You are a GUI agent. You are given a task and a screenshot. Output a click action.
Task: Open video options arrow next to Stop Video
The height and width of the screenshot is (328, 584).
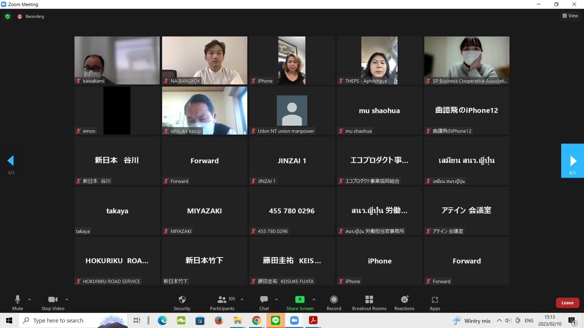pos(67,300)
